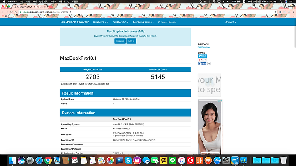The height and width of the screenshot is (166, 296).
Task: Open Geekbench Browser home link
Action: [74, 22]
